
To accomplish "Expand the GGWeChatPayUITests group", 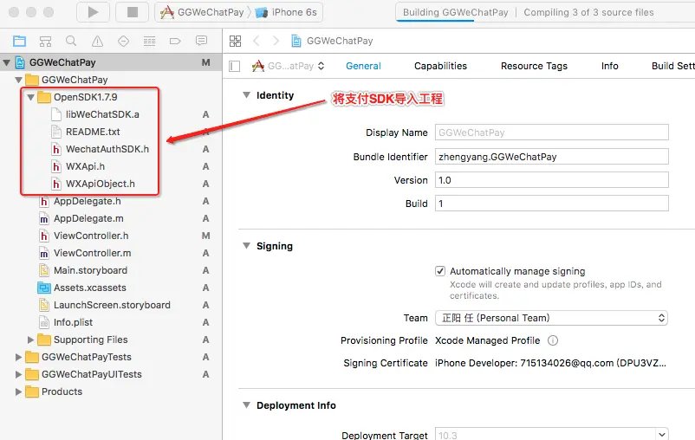I will point(18,374).
